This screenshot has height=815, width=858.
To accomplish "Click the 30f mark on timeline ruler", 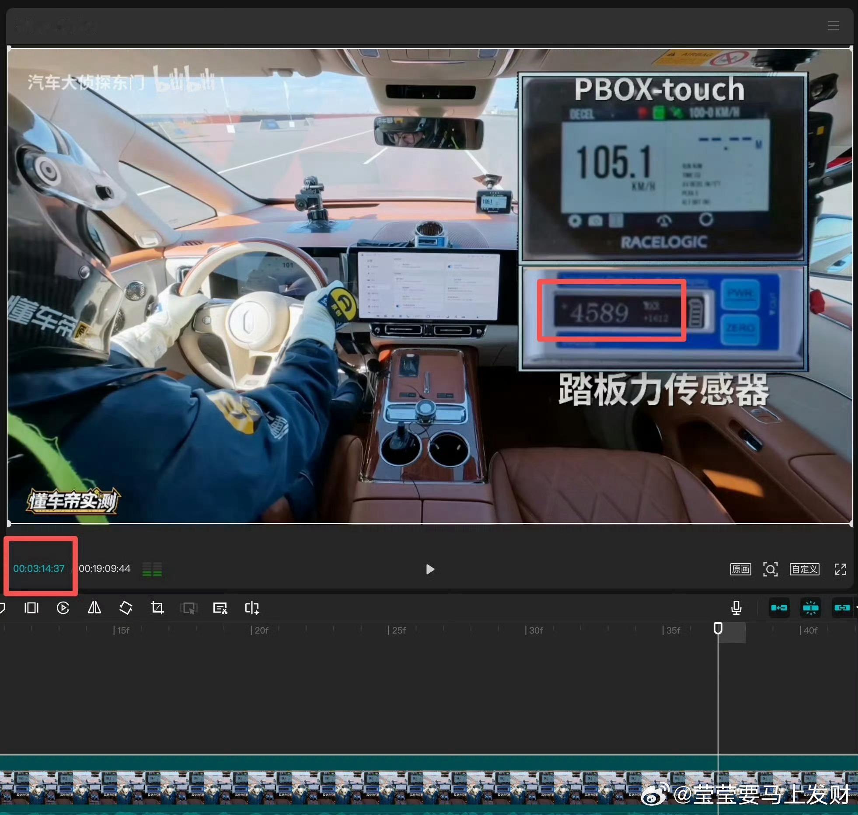I will tap(534, 630).
